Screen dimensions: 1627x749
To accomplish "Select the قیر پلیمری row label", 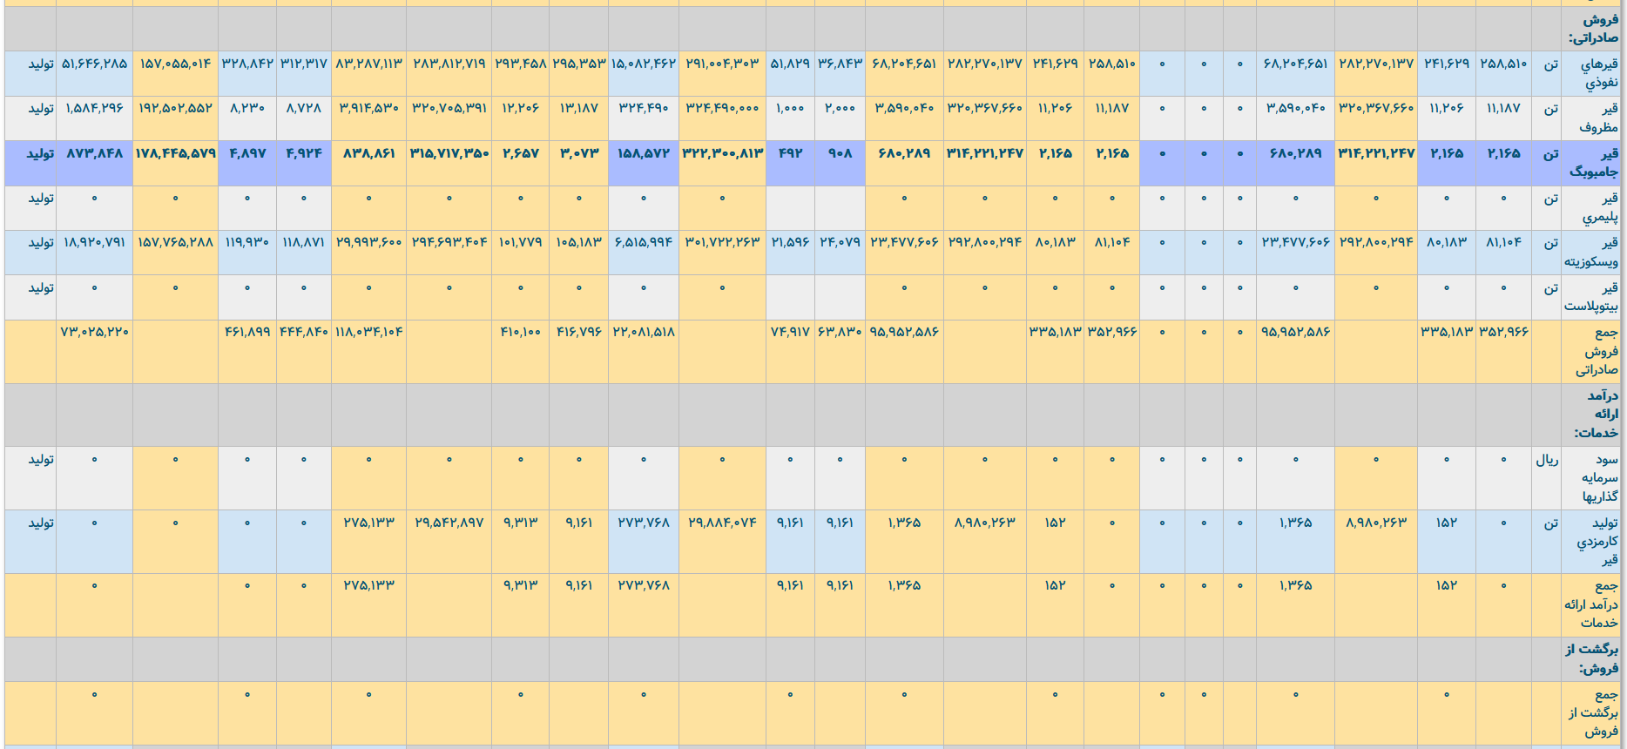I will click(x=1600, y=207).
